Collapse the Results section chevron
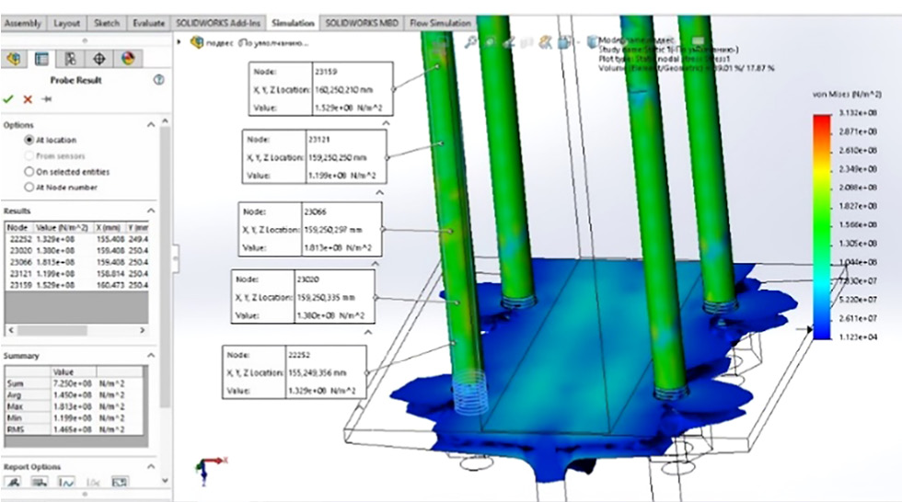Viewport: 902px width, 502px height. (151, 211)
